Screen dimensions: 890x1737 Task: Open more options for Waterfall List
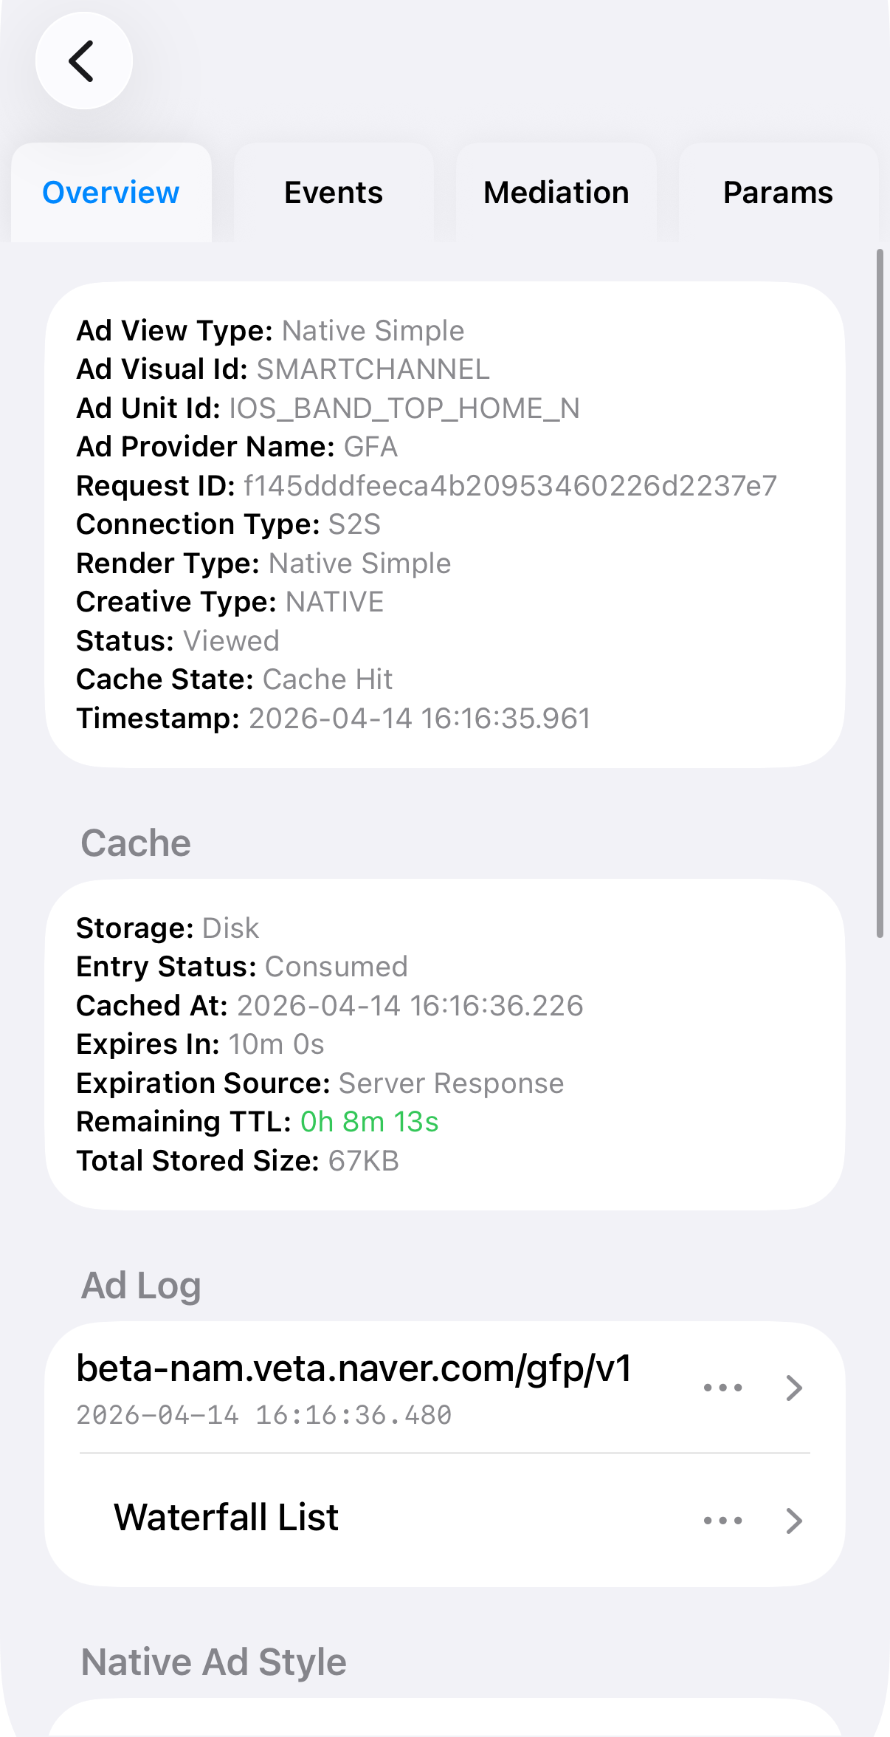(x=722, y=1521)
